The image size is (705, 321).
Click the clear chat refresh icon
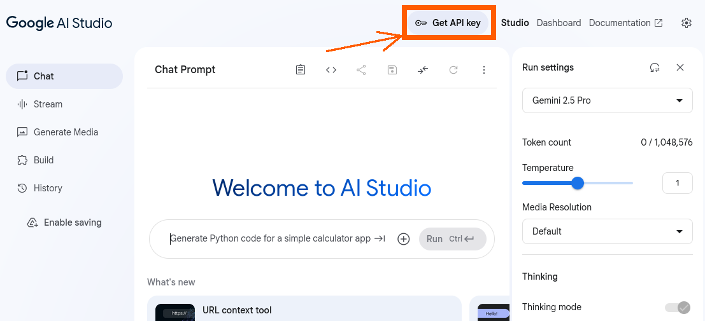click(453, 69)
